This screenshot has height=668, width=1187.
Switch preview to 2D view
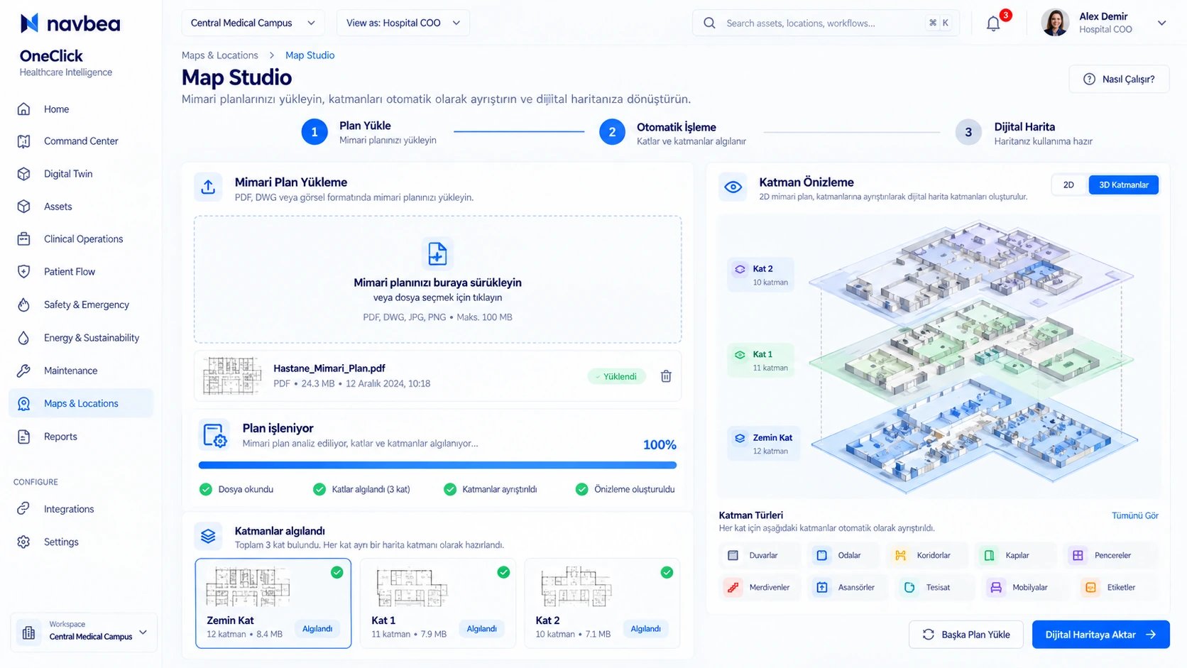pos(1068,185)
